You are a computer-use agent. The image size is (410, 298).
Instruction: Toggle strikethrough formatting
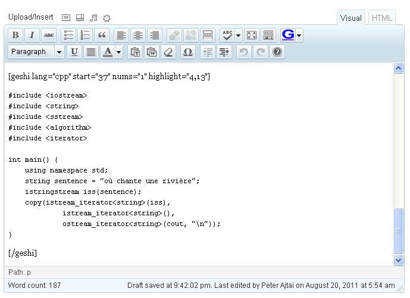pos(49,35)
